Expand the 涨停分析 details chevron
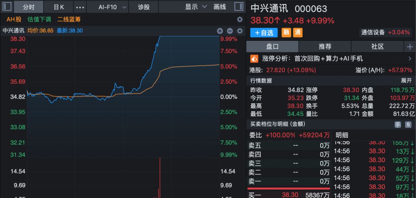The width and height of the screenshot is (416, 198). click(x=409, y=59)
